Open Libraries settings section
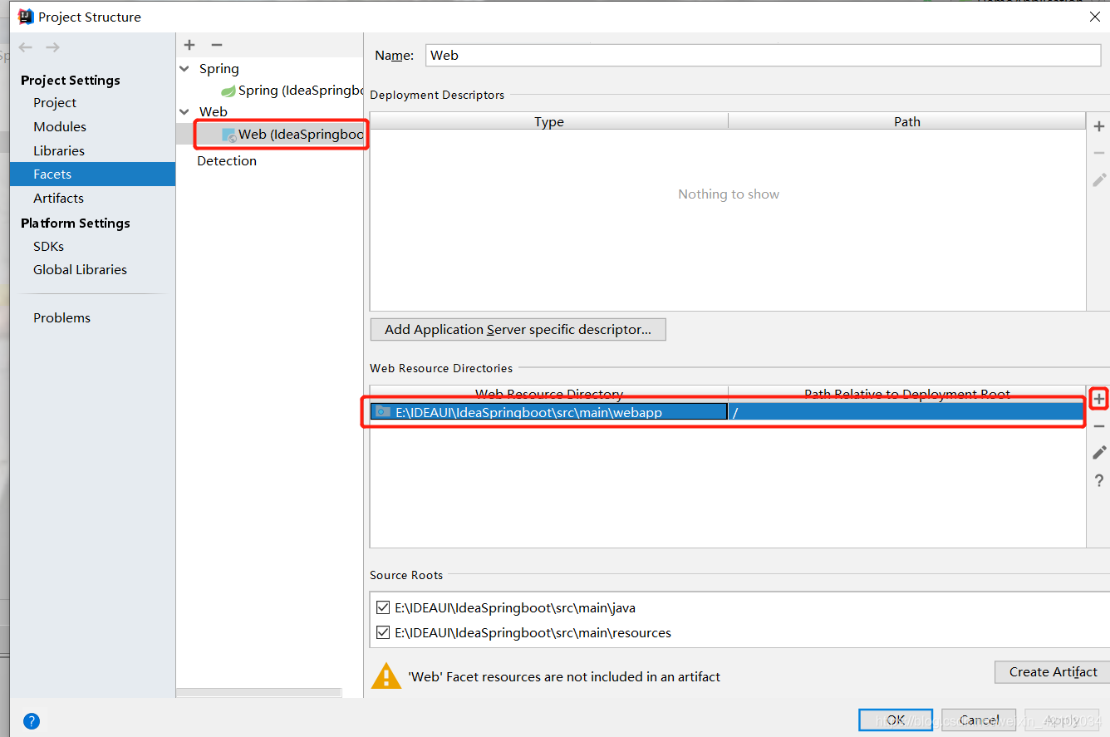This screenshot has height=737, width=1110. point(59,150)
